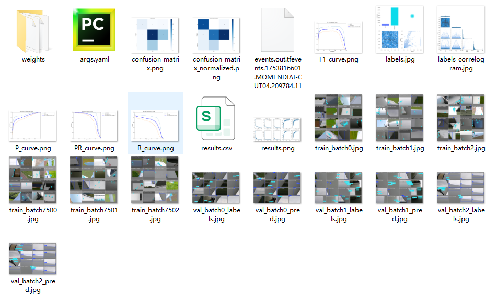Select the train_batch7502.jpg thumbnail
Screen dimensions: 497x304
pos(155,180)
